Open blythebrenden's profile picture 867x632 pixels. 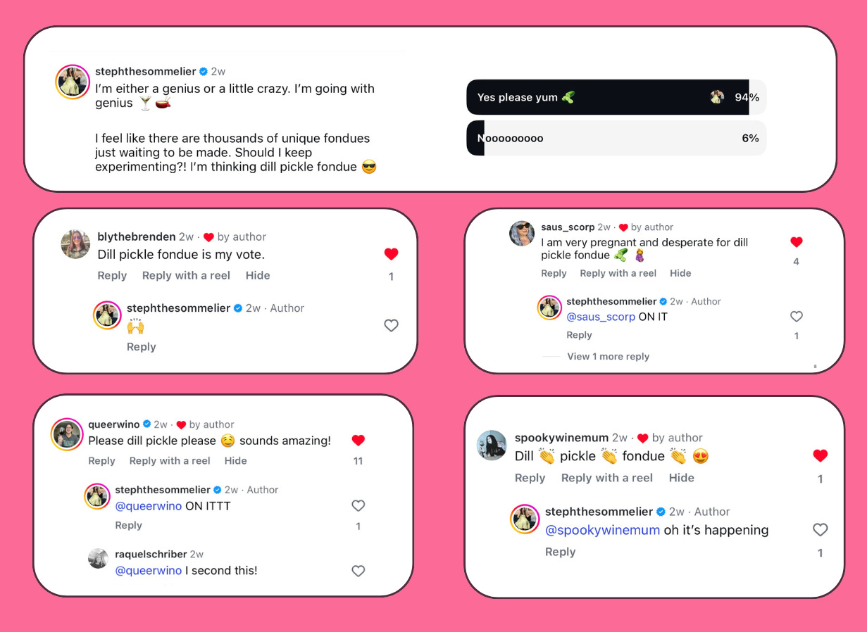pyautogui.click(x=75, y=244)
